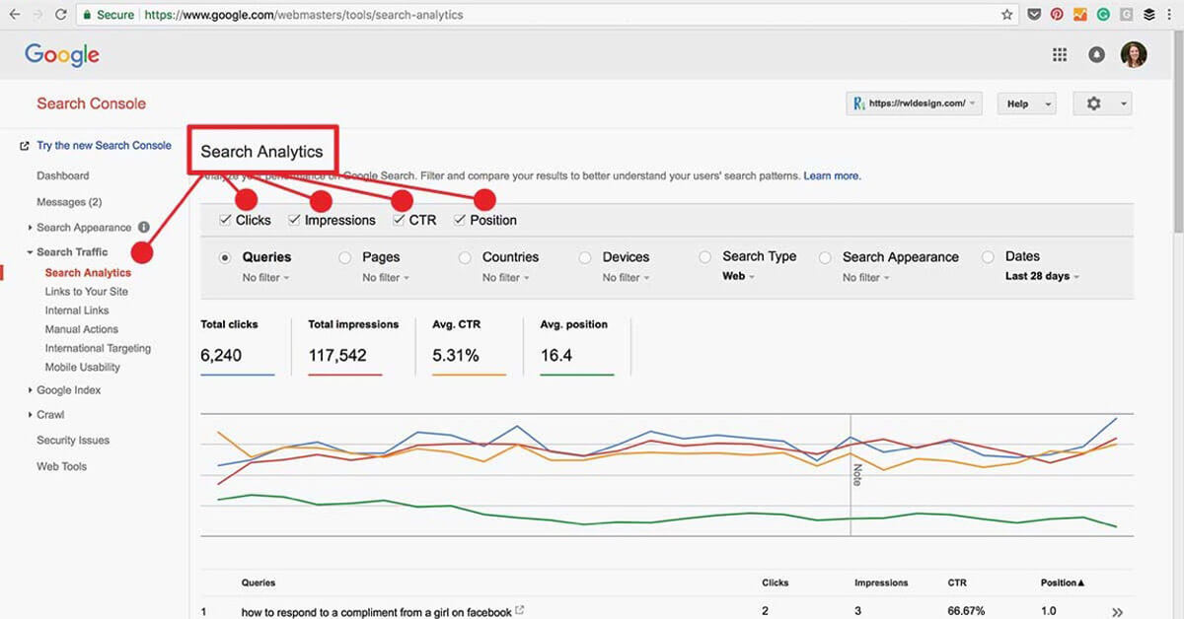Open the No filter dropdown under Countries
This screenshot has width=1184, height=619.
coord(506,278)
